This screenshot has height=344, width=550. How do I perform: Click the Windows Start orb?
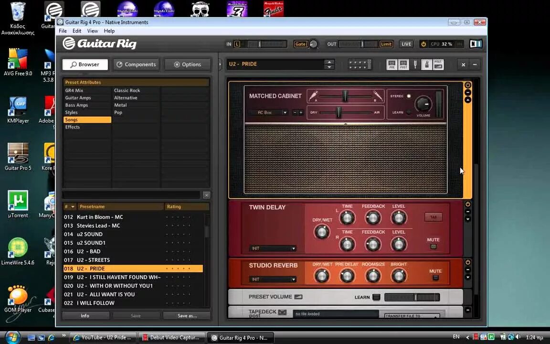(12, 337)
